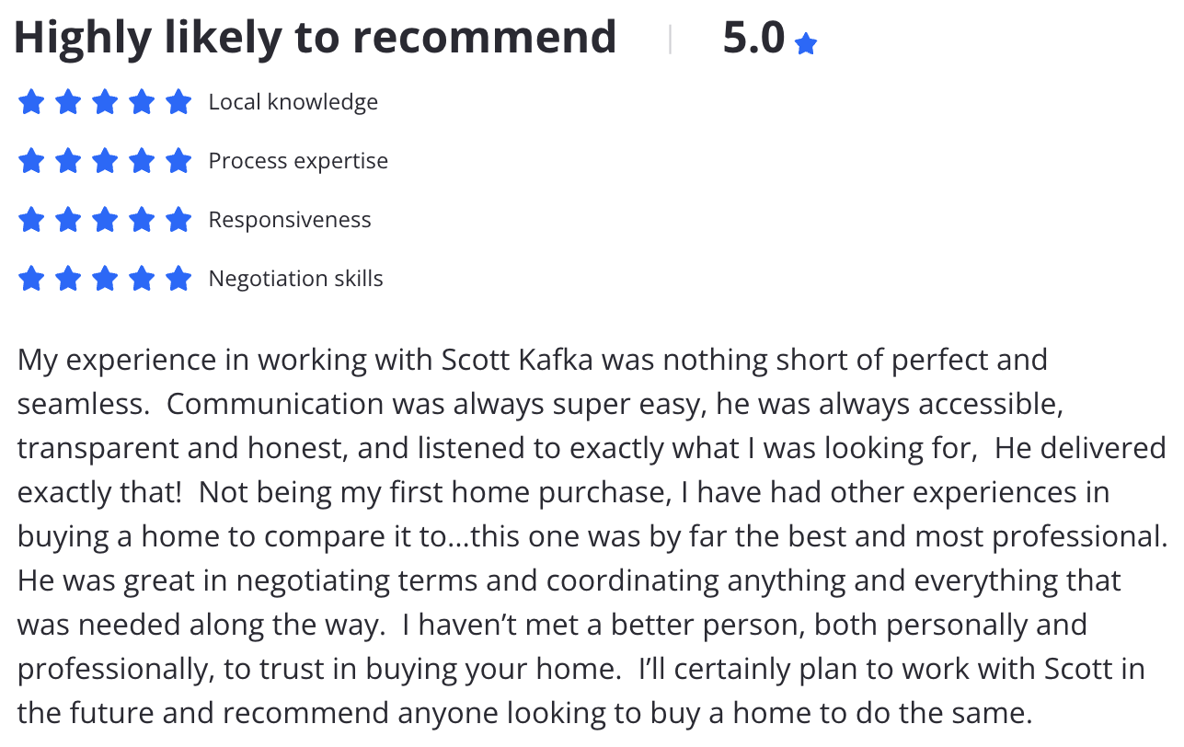Click the small star beside 5.0 rating
This screenshot has height=747, width=1184.
pos(806,43)
